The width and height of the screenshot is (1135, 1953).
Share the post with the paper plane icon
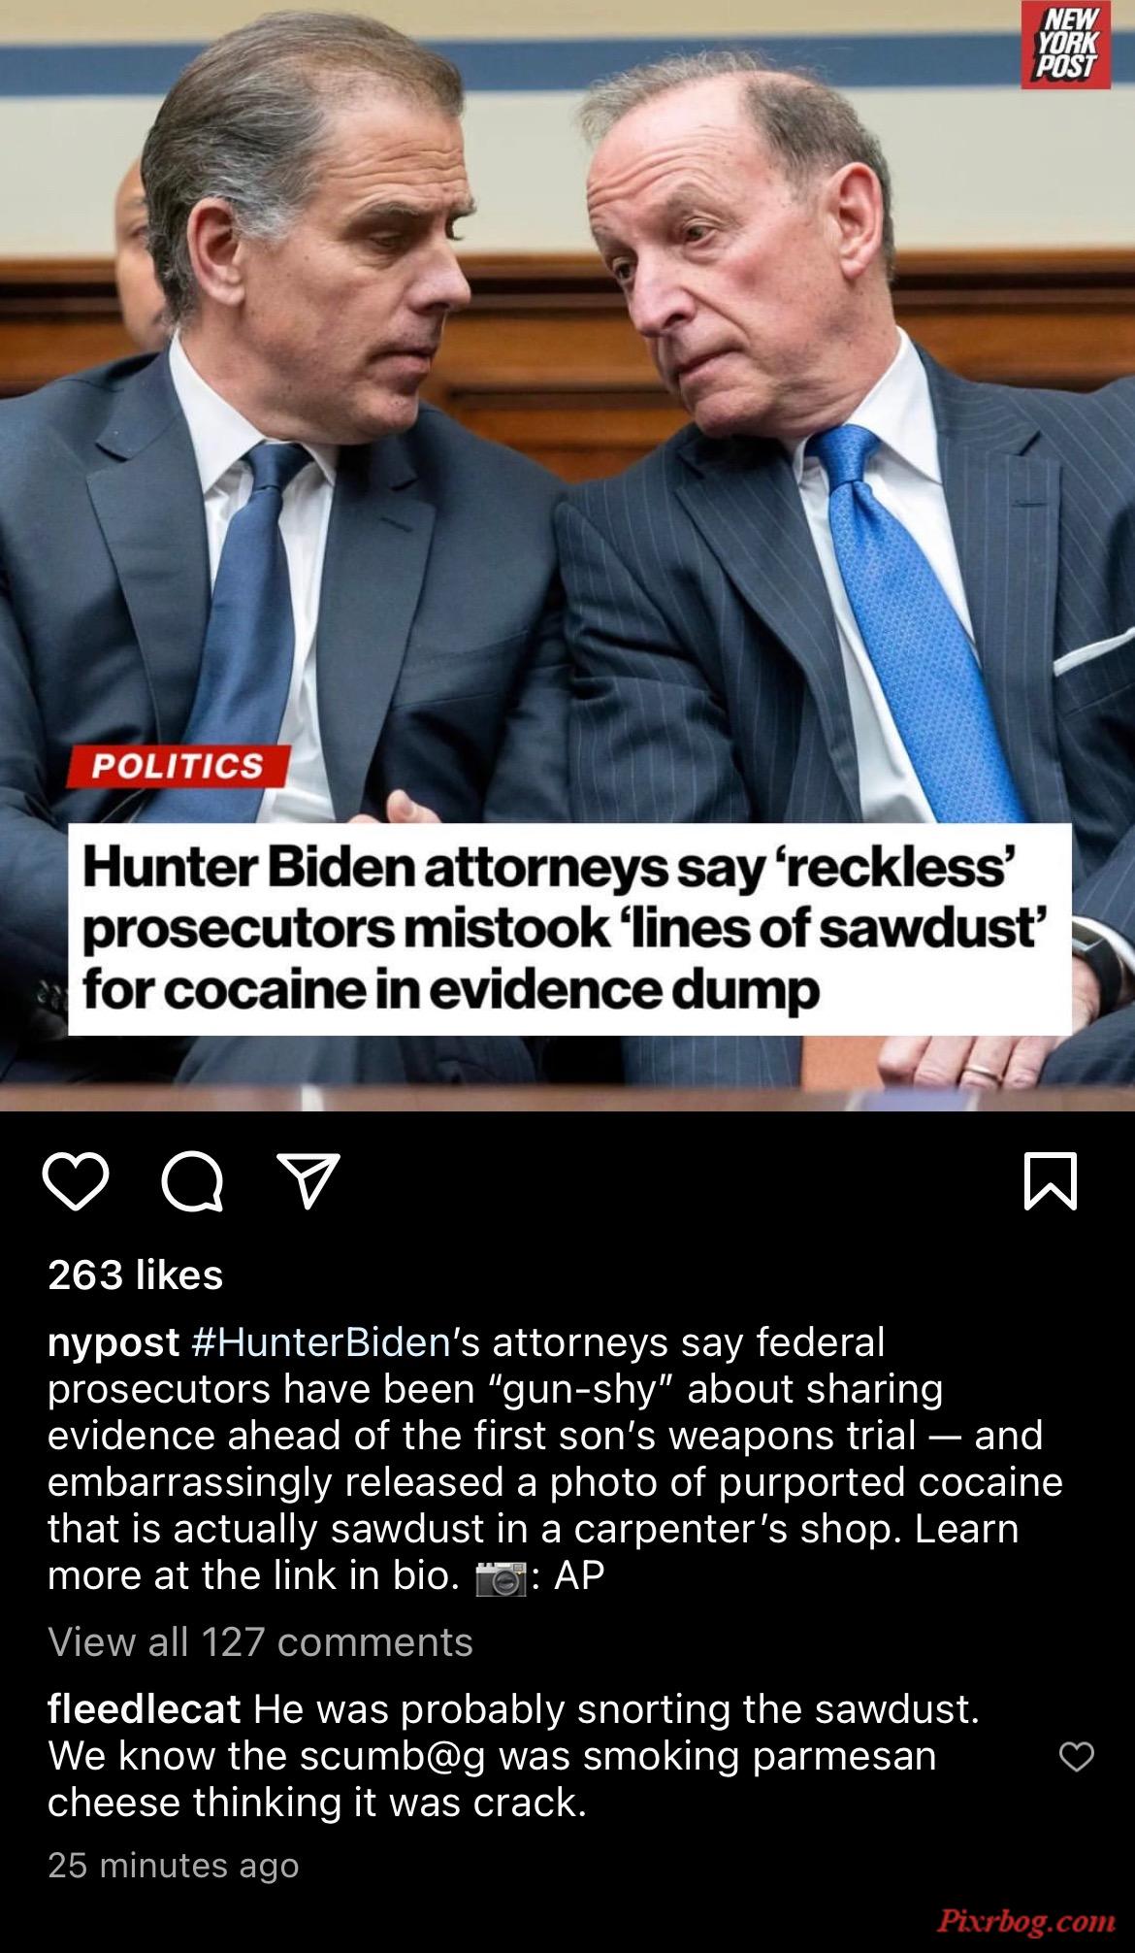308,1180
